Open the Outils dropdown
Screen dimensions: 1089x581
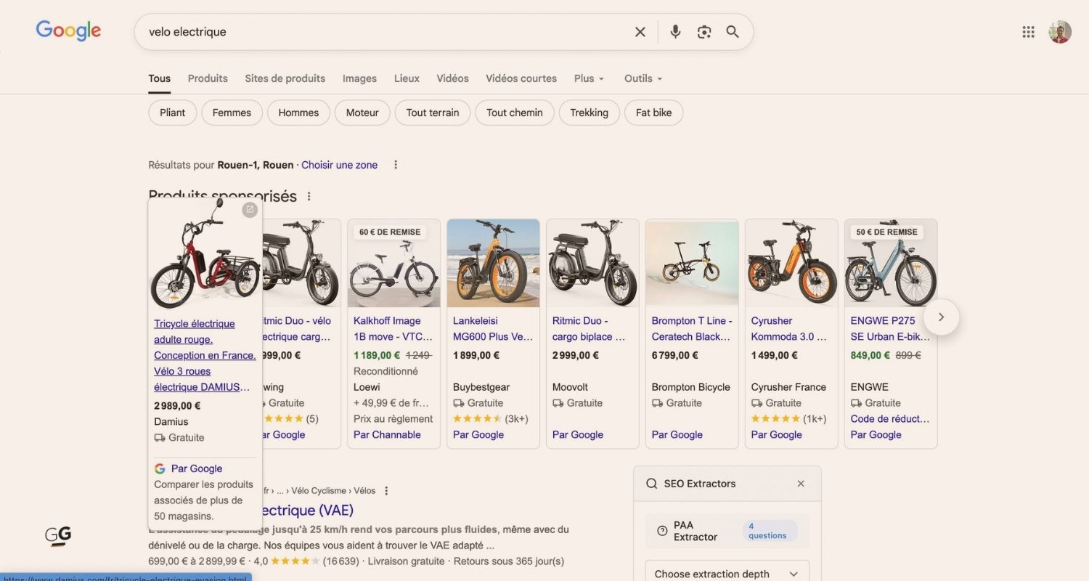click(x=642, y=78)
